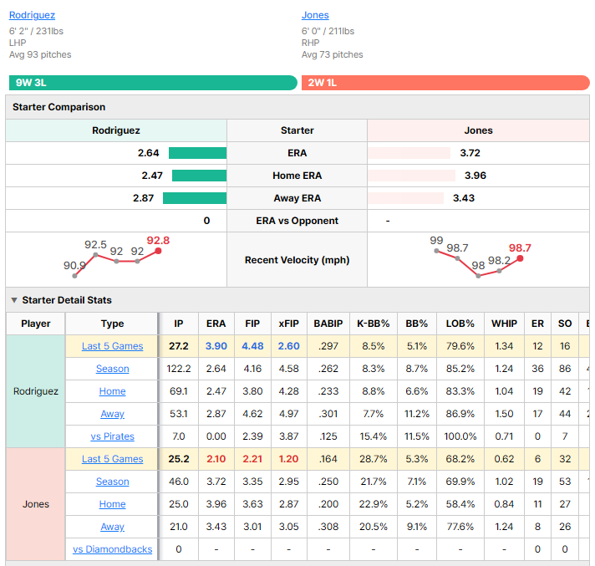Open the Jones player profile link
This screenshot has height=566, width=595.
point(315,15)
